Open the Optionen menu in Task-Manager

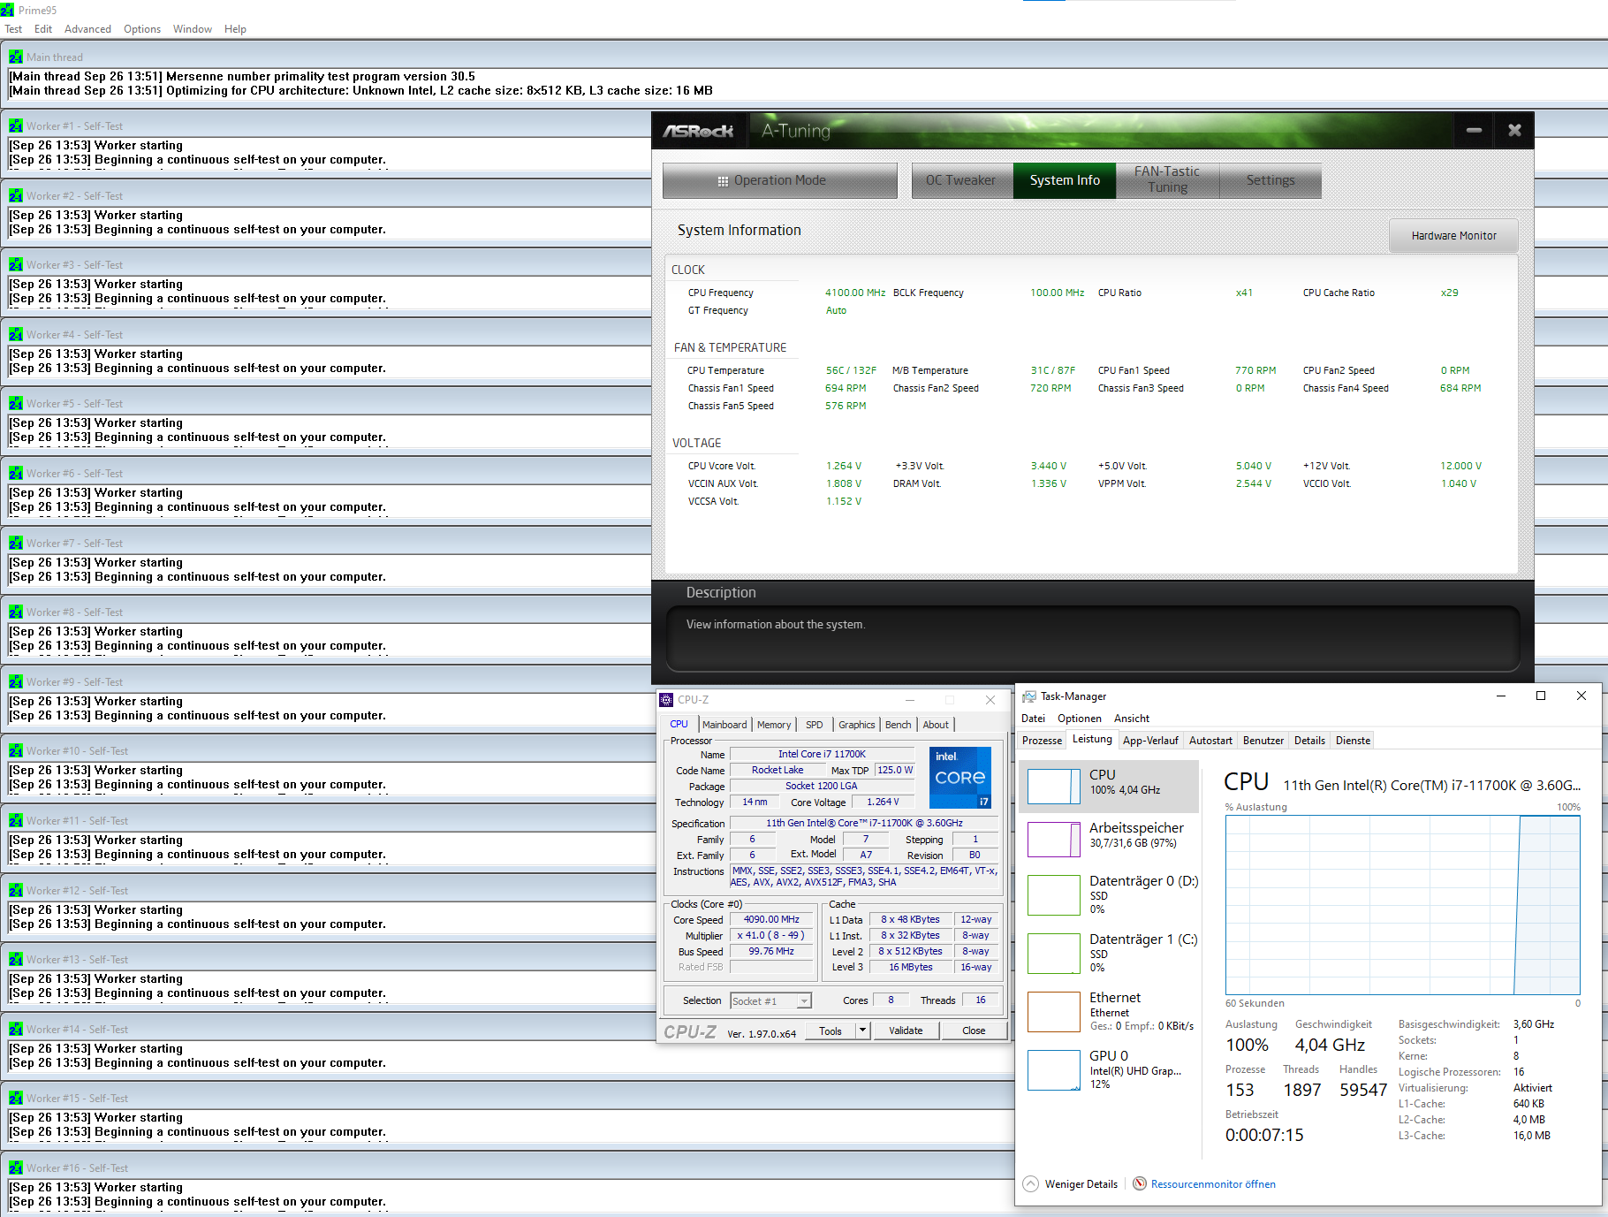[x=1080, y=719]
